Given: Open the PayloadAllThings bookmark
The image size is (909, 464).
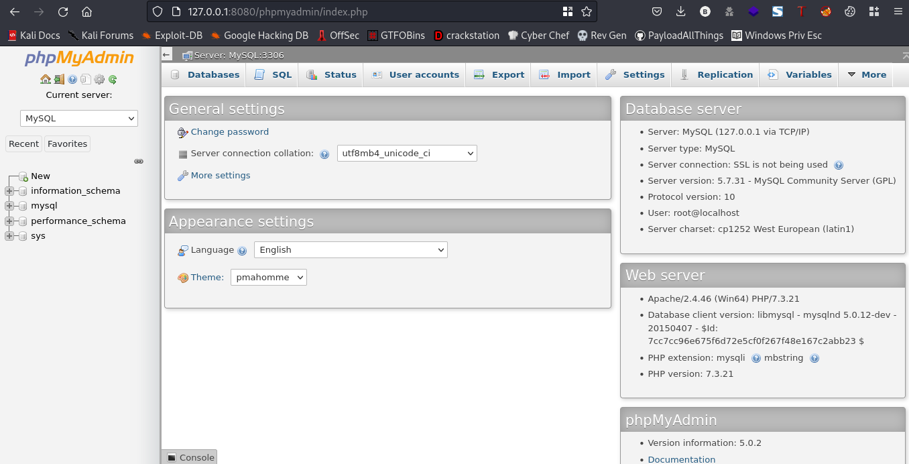Looking at the screenshot, I should [680, 36].
